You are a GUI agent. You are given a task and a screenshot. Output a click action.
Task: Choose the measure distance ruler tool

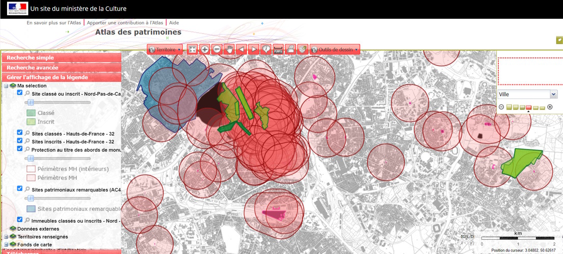(278, 49)
